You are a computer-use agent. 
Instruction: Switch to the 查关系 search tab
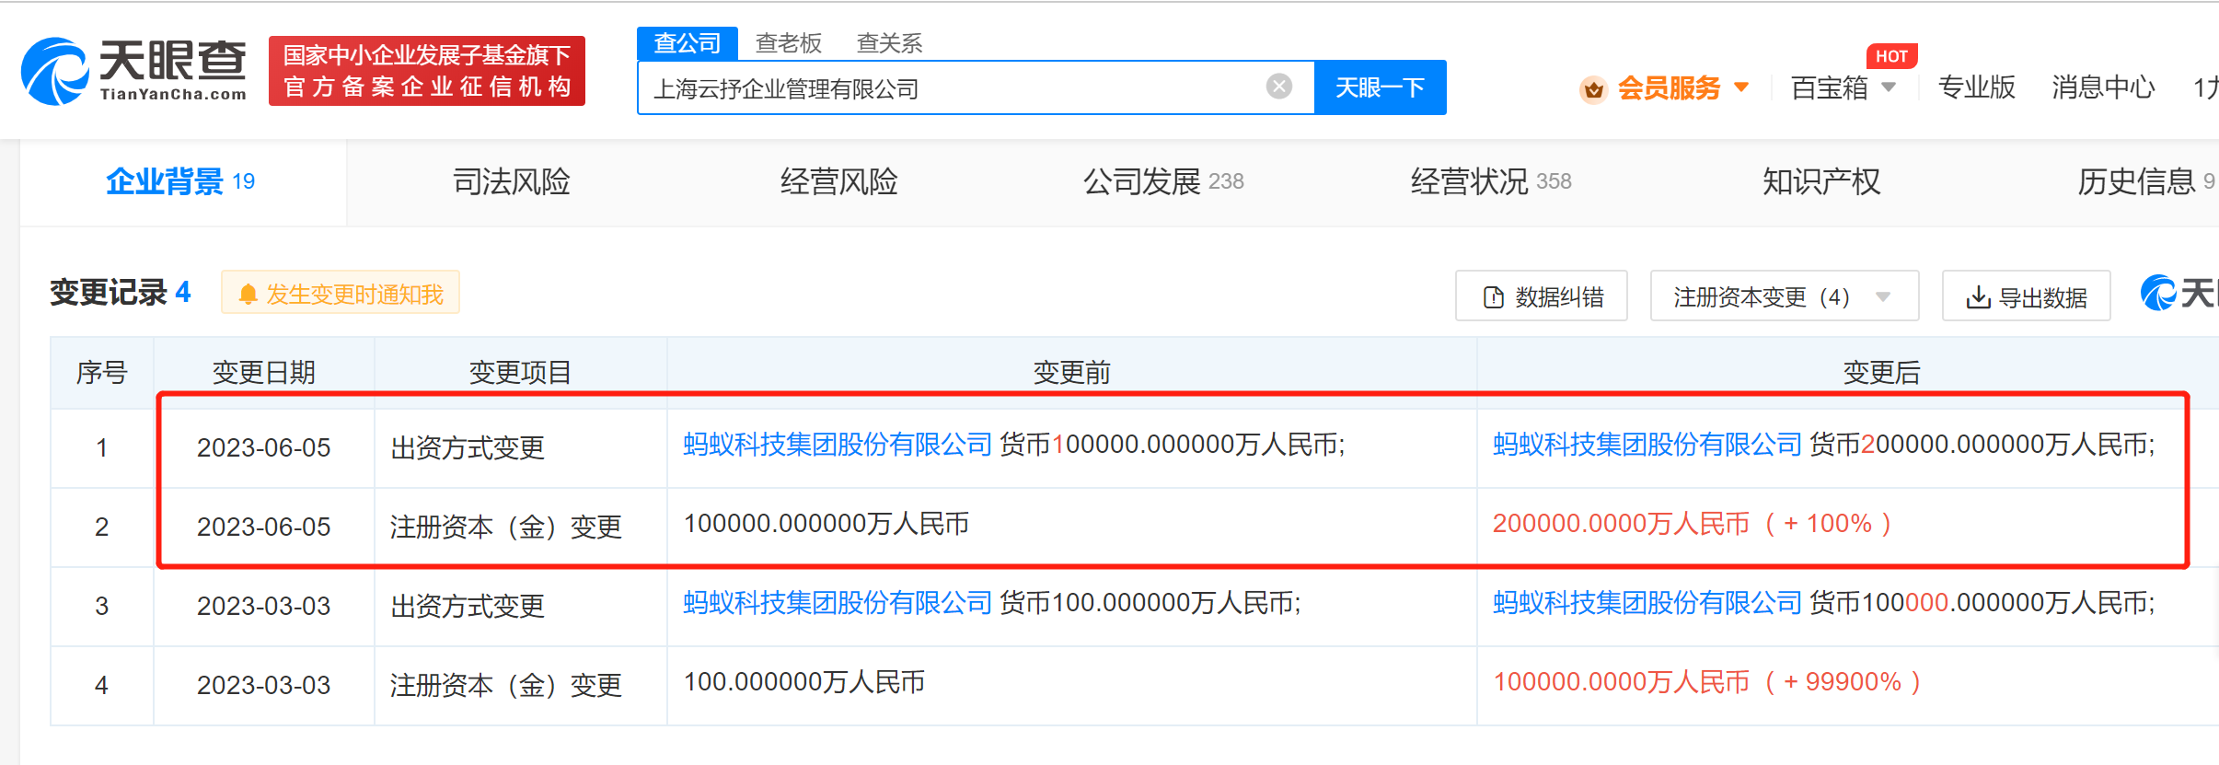[x=889, y=43]
